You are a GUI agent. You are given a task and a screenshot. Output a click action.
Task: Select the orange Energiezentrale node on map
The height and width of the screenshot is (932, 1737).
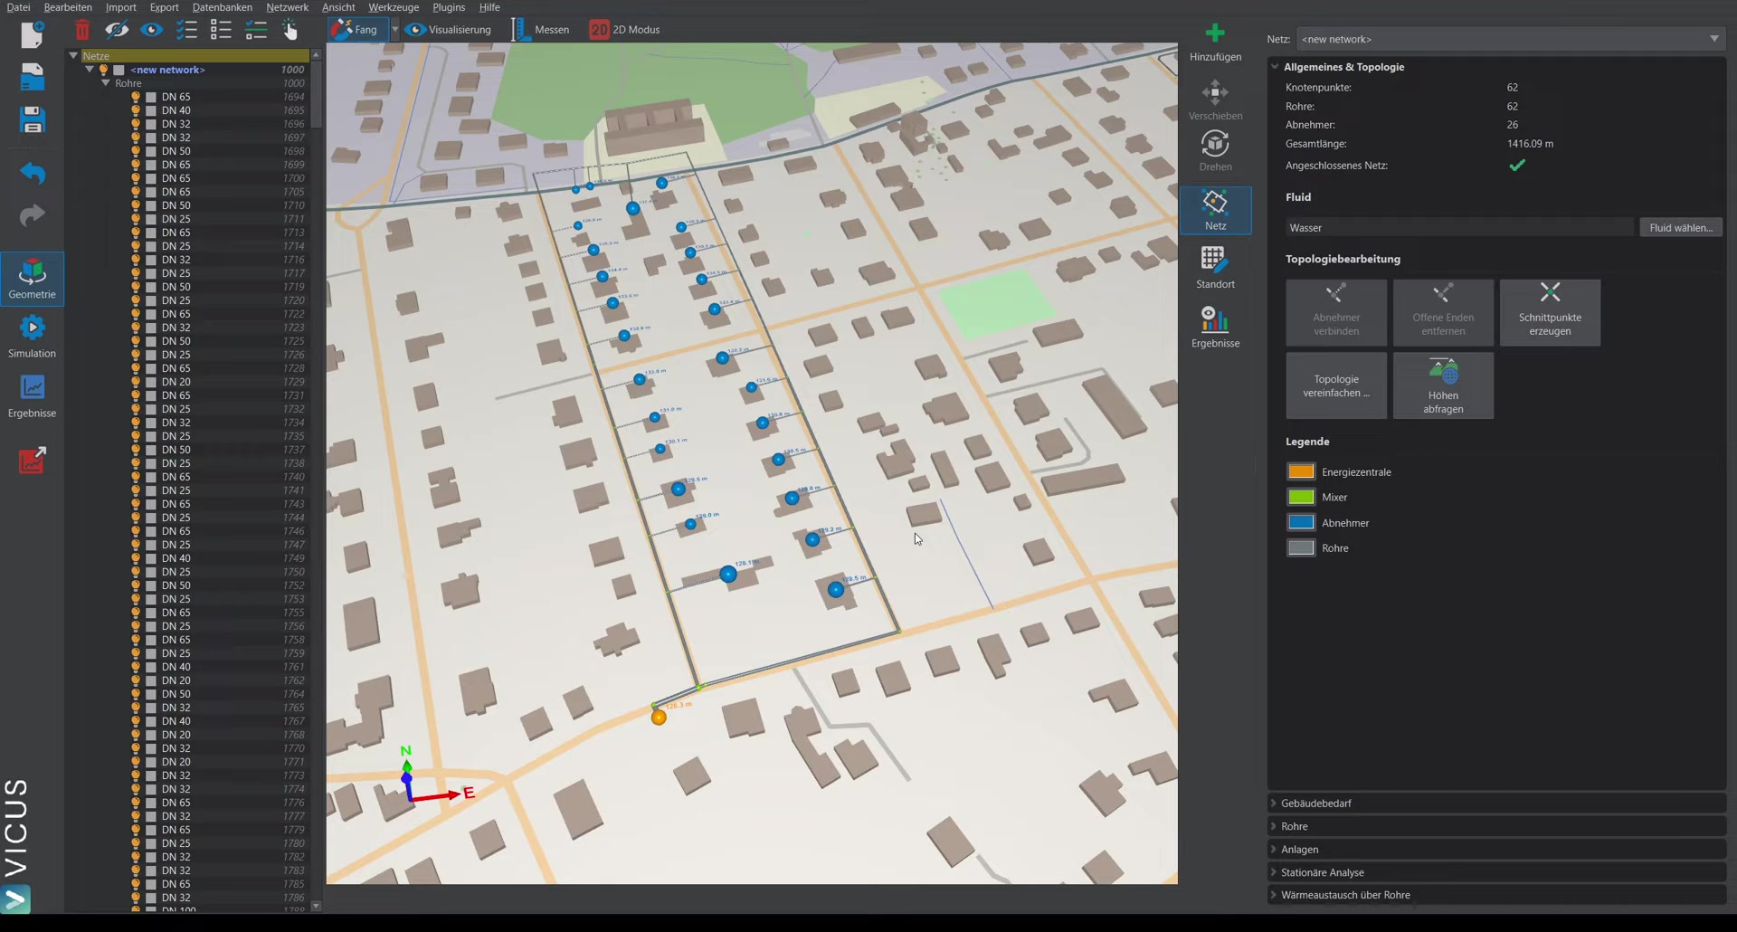coord(659,718)
